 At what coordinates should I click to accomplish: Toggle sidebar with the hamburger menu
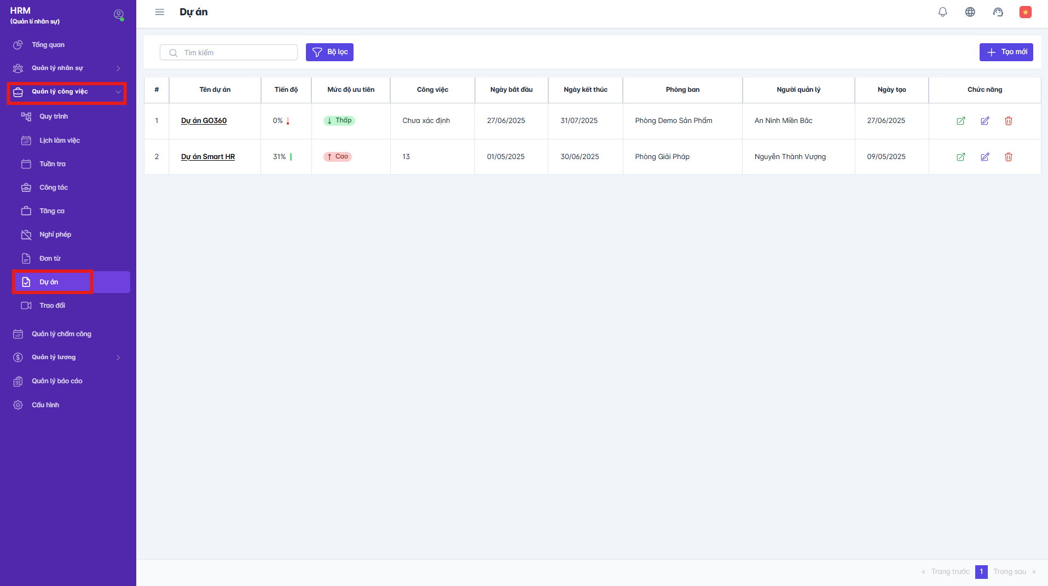coord(160,12)
